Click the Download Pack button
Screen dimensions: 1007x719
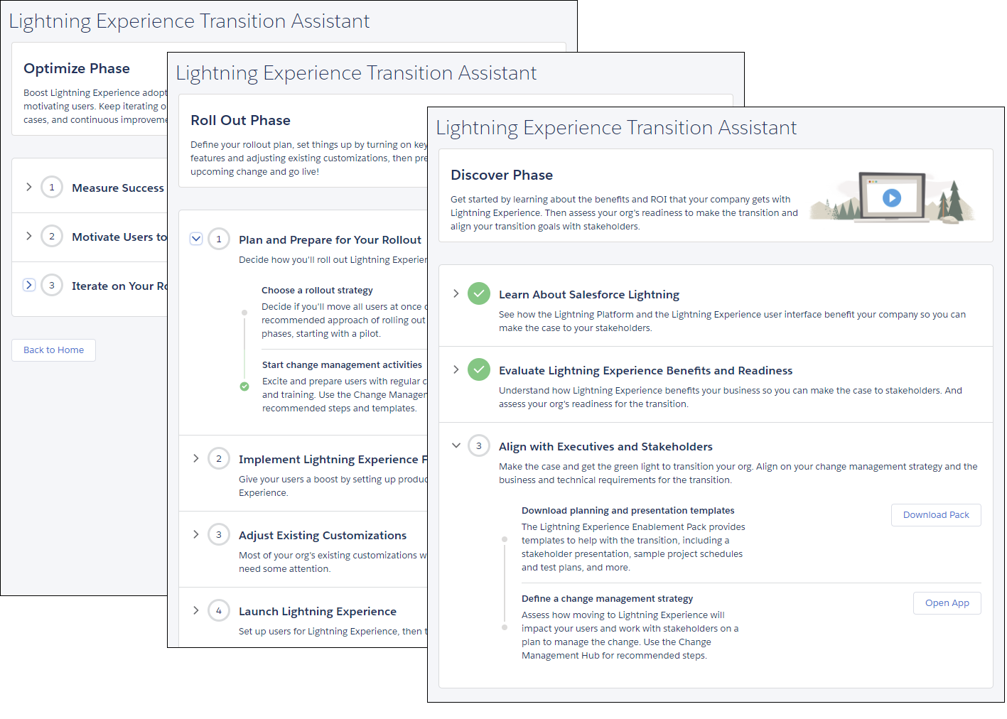tap(935, 514)
